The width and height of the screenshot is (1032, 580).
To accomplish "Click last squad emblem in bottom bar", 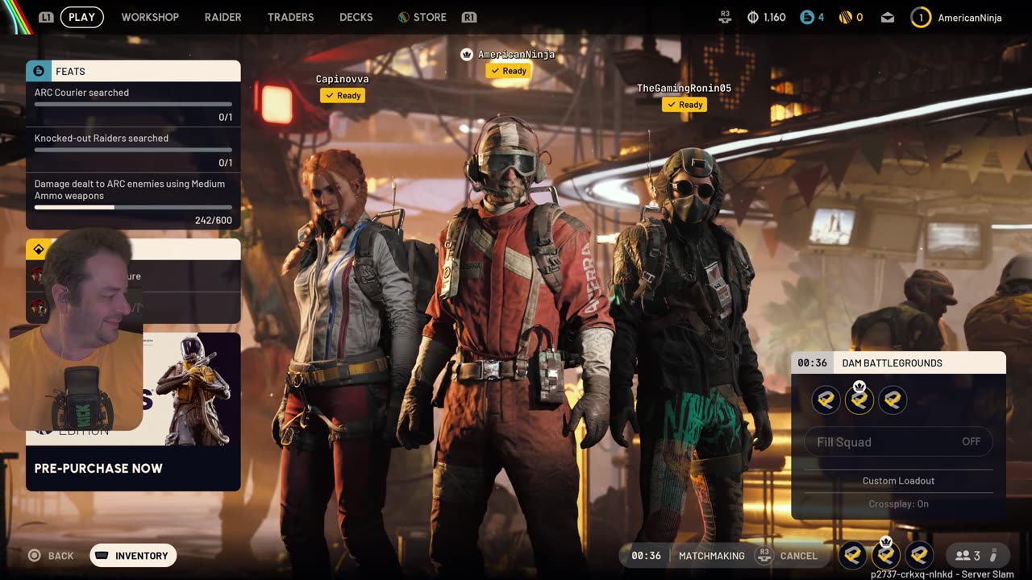I will click(919, 555).
